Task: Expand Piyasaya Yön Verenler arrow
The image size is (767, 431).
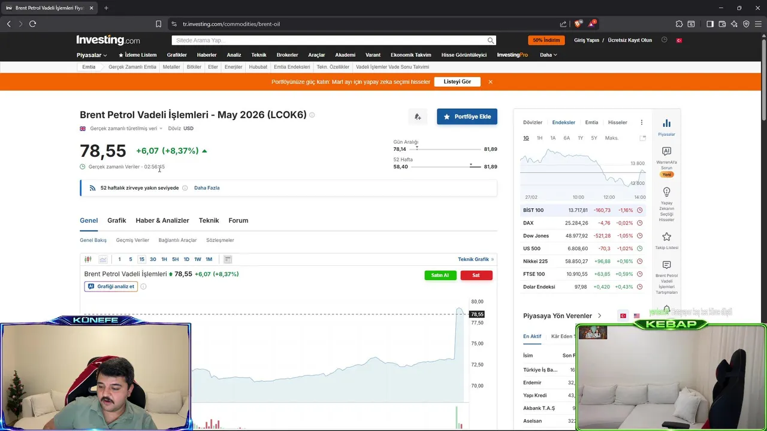Action: [x=599, y=316]
